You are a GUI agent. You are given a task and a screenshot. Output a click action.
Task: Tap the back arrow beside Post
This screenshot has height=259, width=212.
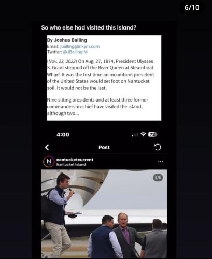[47, 147]
